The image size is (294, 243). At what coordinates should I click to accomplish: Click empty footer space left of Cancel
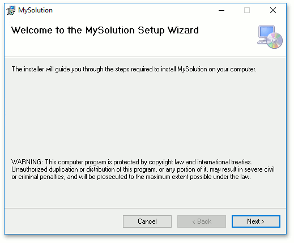pos(63,221)
